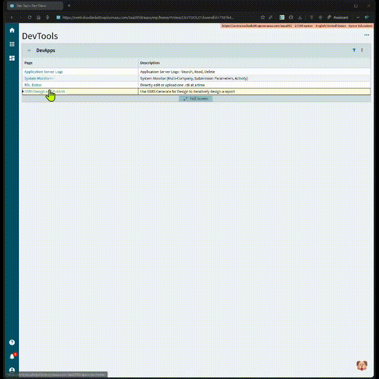Open a new browser tab
The image size is (379, 379).
pos(69,6)
